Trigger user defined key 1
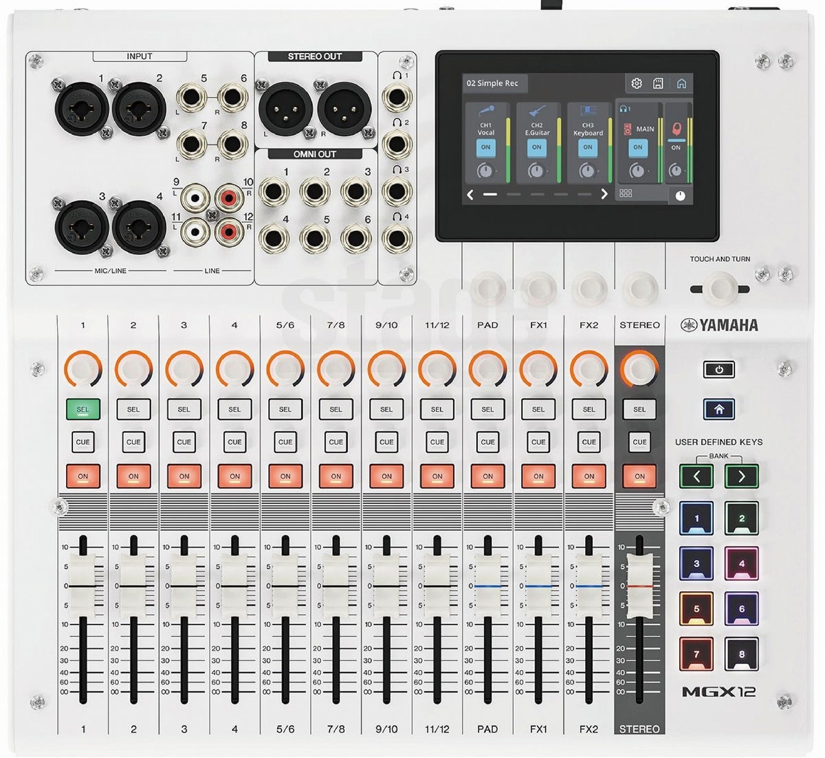 coord(696,519)
